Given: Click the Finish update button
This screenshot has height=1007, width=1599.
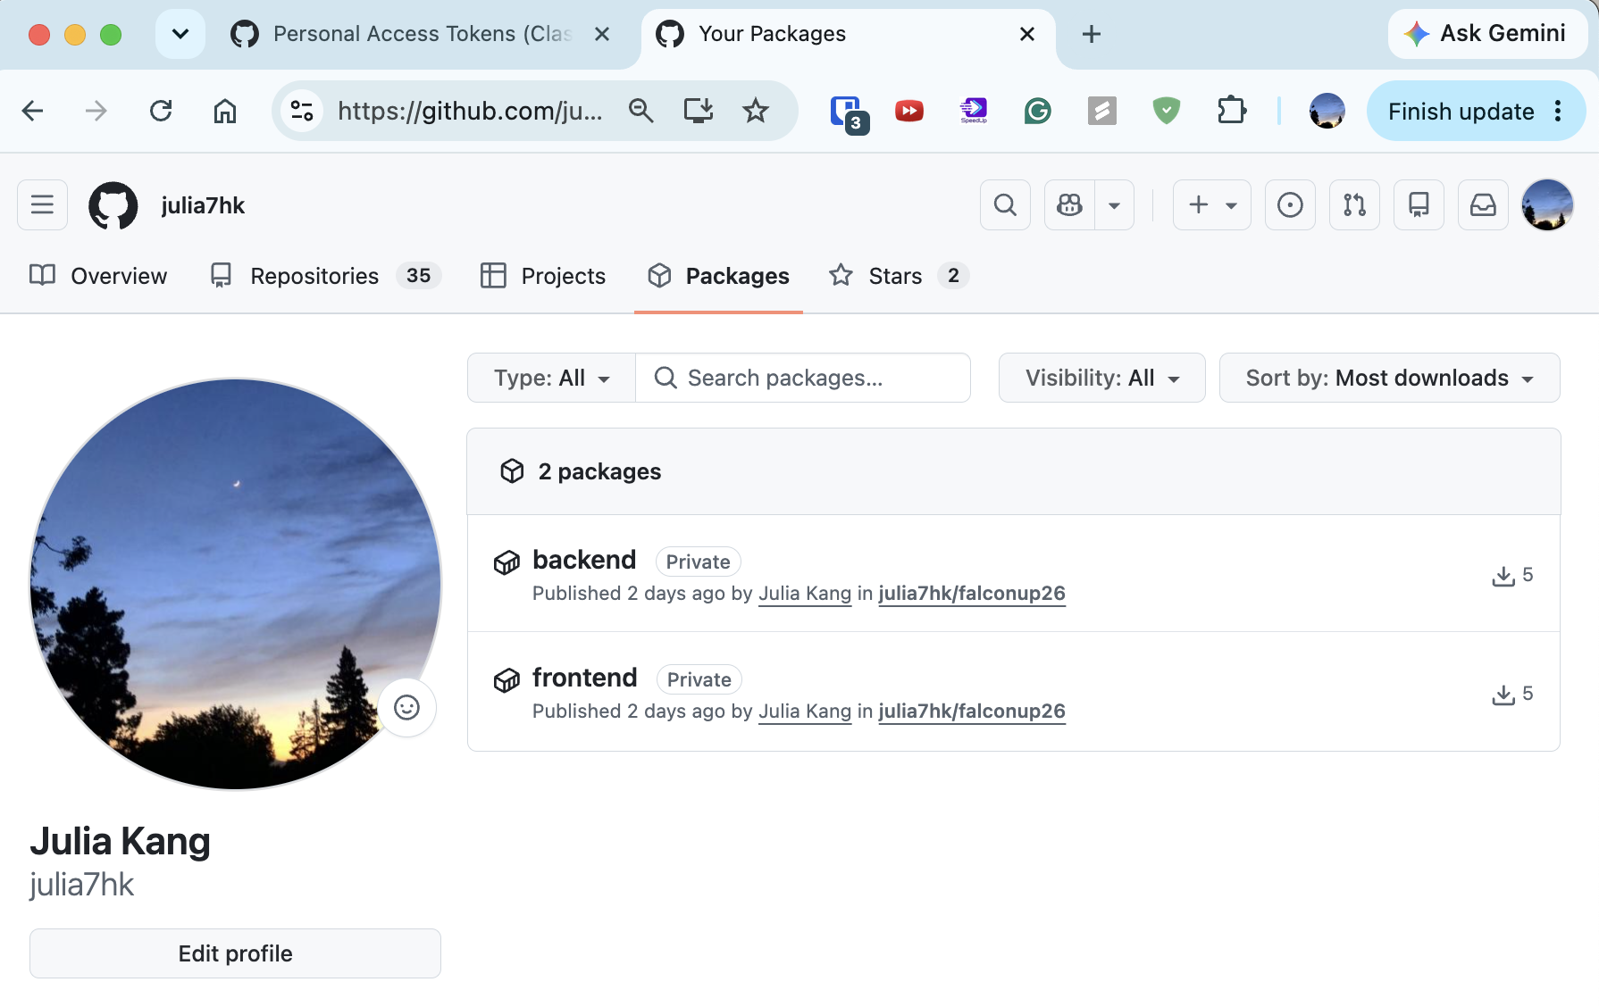Looking at the screenshot, I should point(1476,111).
